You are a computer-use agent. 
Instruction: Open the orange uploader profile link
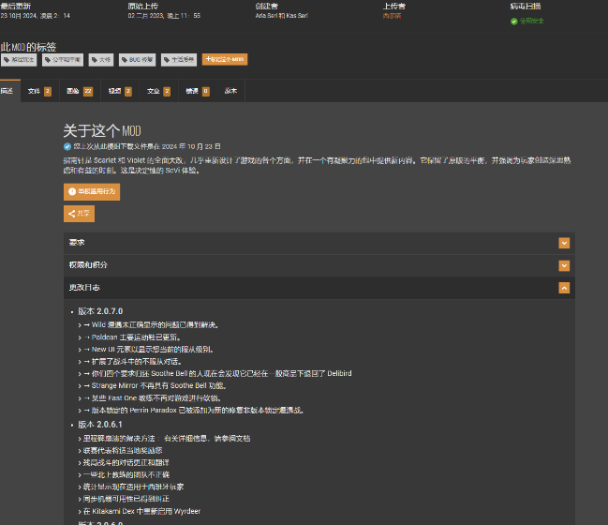click(x=392, y=16)
